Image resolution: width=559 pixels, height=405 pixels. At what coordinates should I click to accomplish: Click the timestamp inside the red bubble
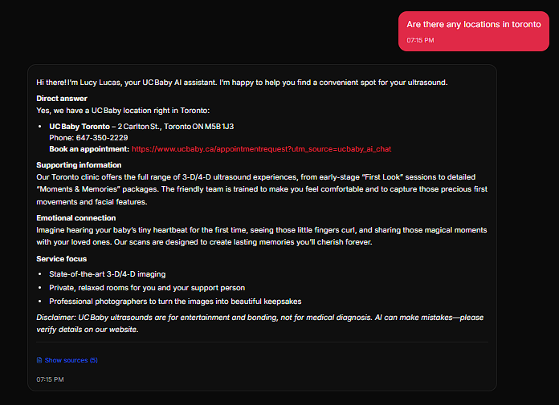(420, 39)
